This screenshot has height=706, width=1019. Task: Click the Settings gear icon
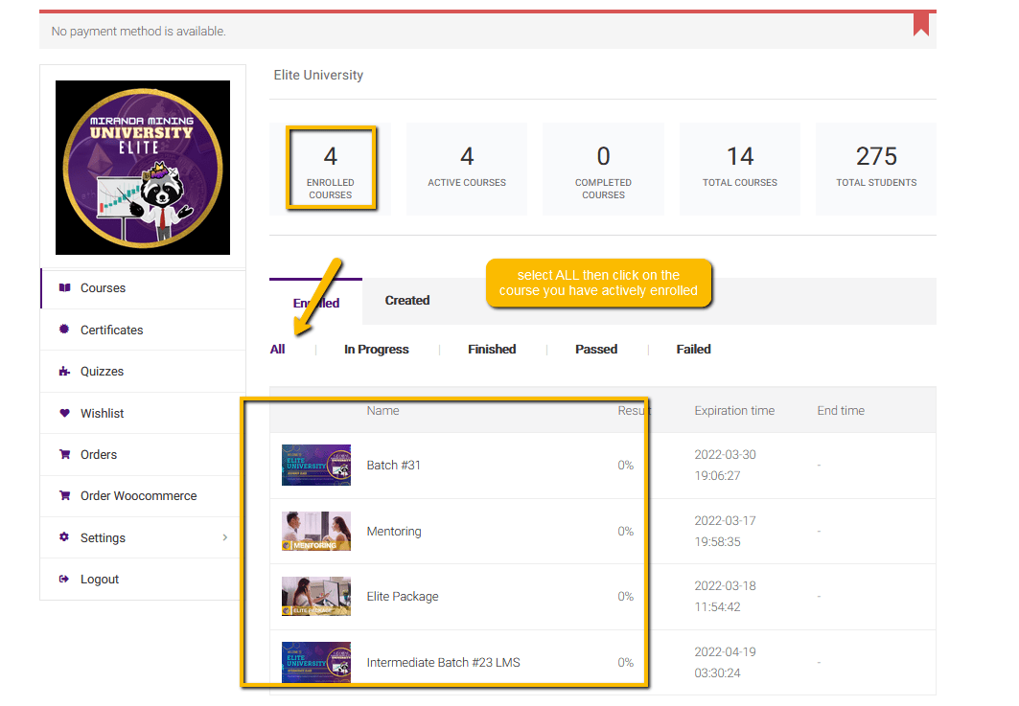[64, 537]
